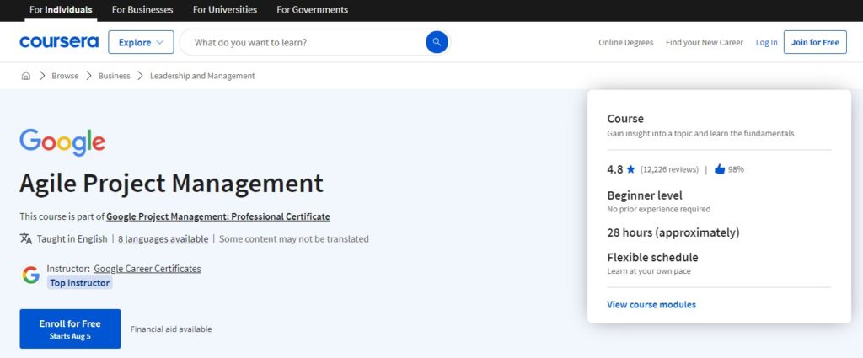Open Google Career Certificates instructor link
863x358 pixels.
coord(147,269)
